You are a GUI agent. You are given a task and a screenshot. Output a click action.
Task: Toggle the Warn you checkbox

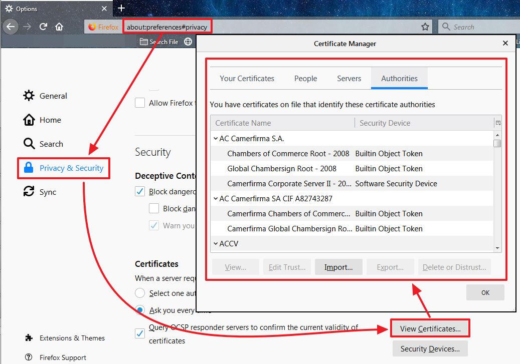pos(154,225)
